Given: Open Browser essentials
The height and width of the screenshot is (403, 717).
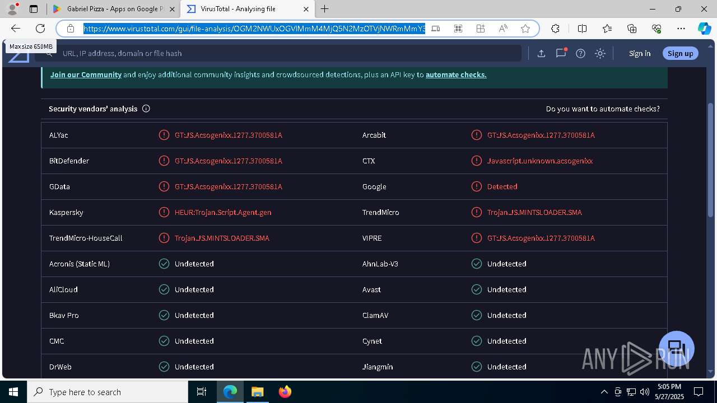Looking at the screenshot, I should tap(657, 29).
